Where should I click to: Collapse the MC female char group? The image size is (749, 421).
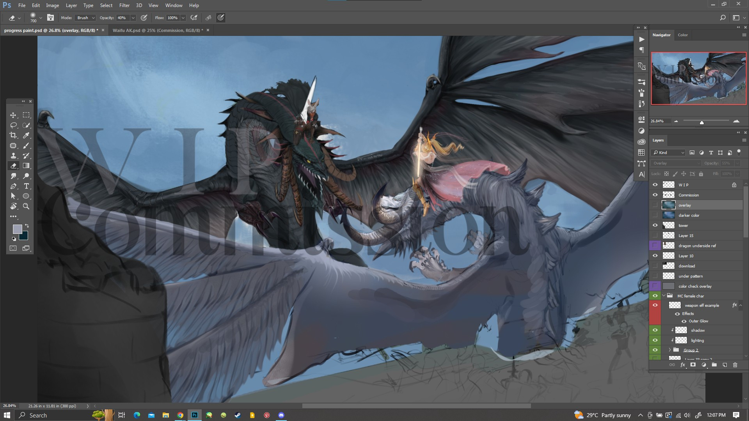pos(664,296)
